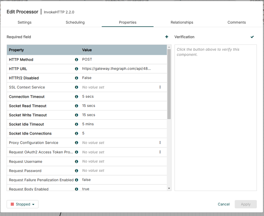The height and width of the screenshot is (216, 264).
Task: Click info icon beside HTTP Method
Action: 77,60
